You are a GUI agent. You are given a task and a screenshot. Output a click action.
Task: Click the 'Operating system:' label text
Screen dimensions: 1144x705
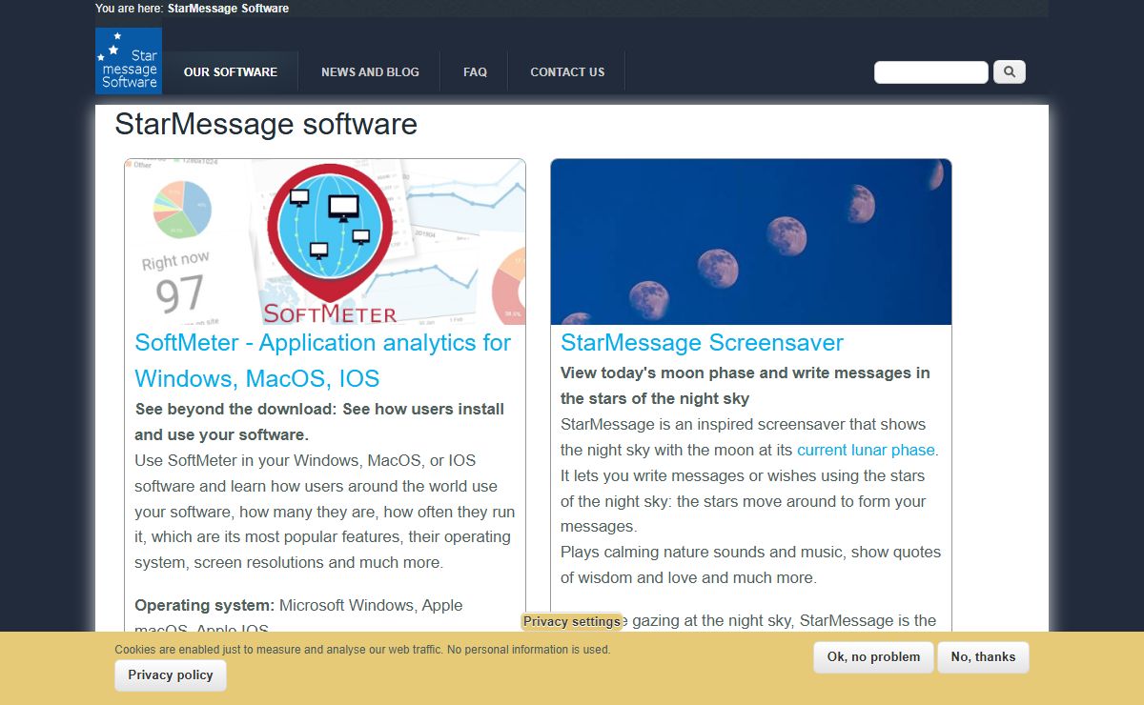[204, 605]
